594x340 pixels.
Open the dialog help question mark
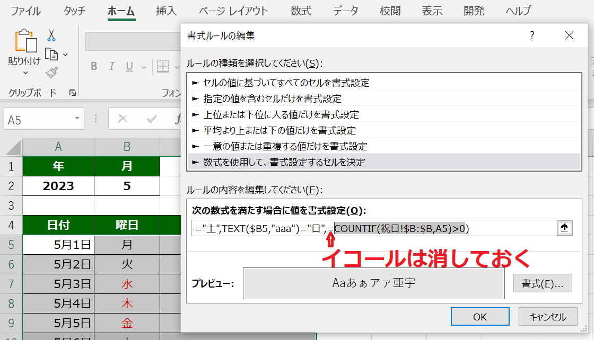click(532, 35)
